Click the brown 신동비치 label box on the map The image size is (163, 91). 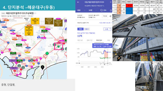[x=58, y=23]
